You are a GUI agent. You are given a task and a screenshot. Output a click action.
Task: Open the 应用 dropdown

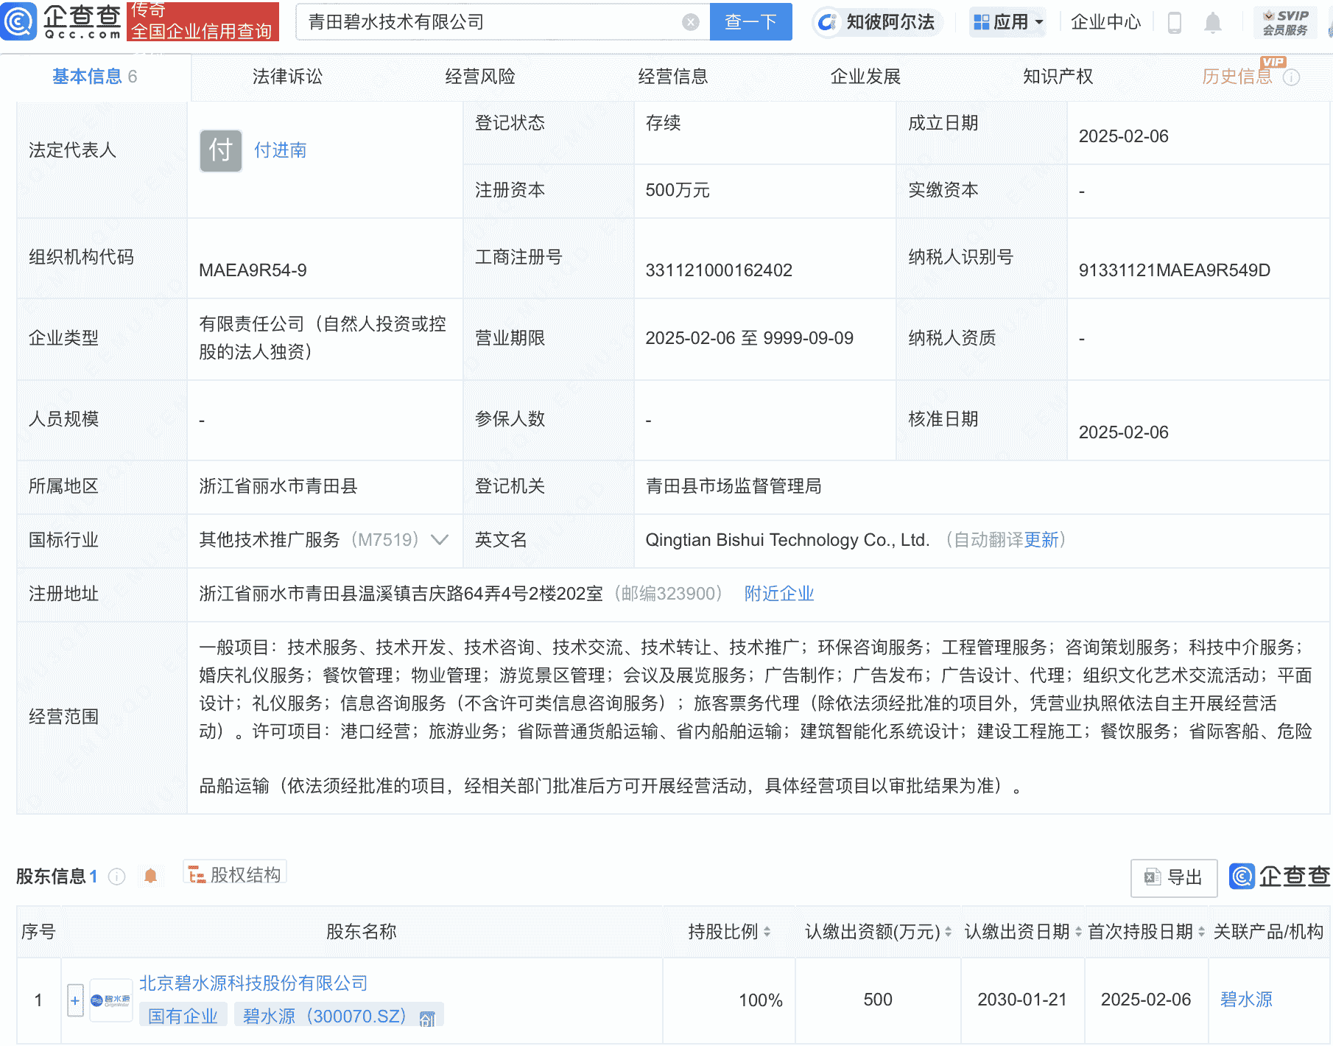coord(1007,22)
